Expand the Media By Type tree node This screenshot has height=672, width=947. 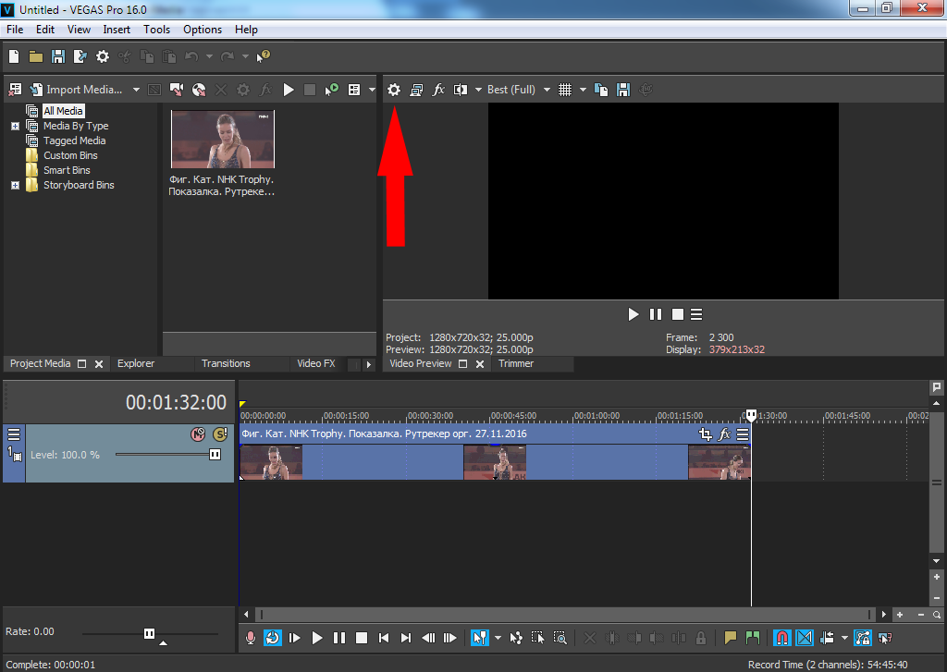pos(15,126)
